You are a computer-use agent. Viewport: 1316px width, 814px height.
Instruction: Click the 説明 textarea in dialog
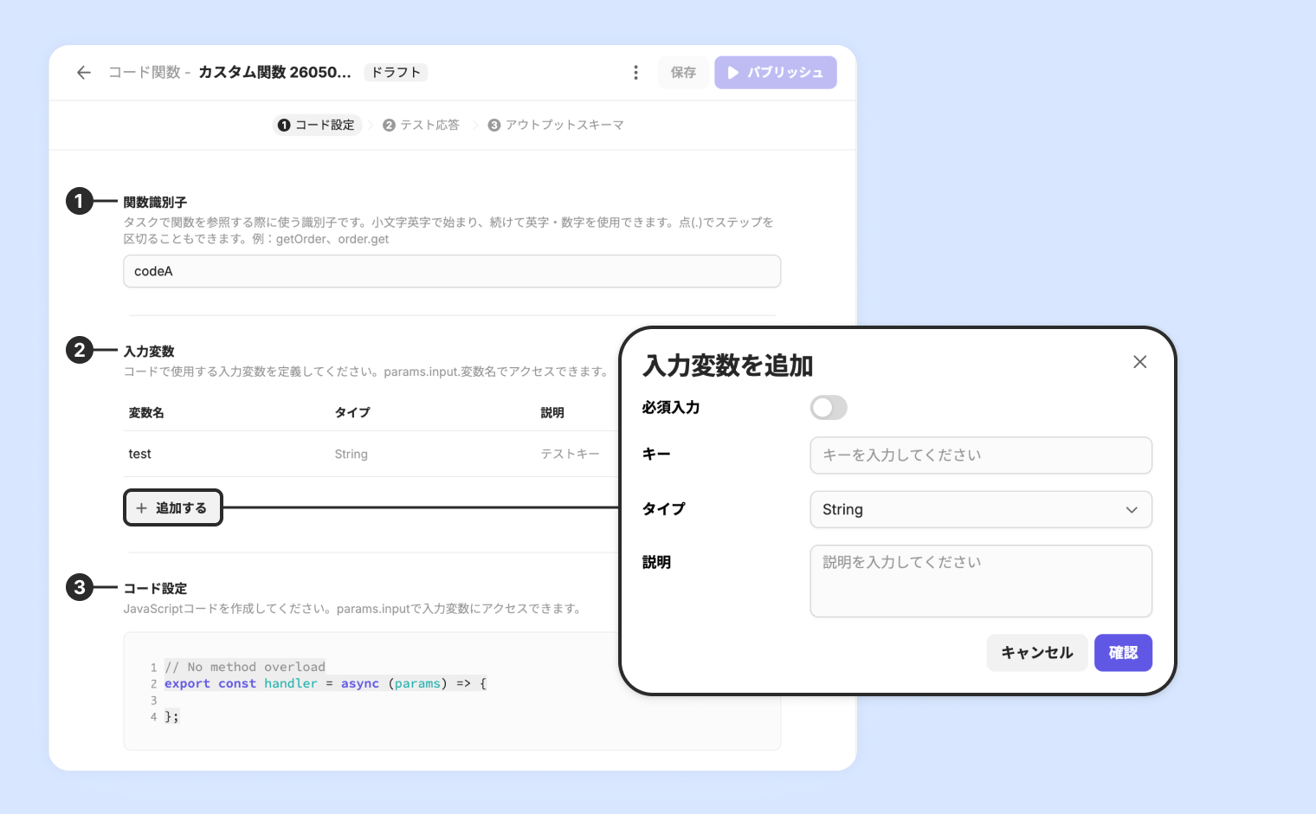click(981, 581)
